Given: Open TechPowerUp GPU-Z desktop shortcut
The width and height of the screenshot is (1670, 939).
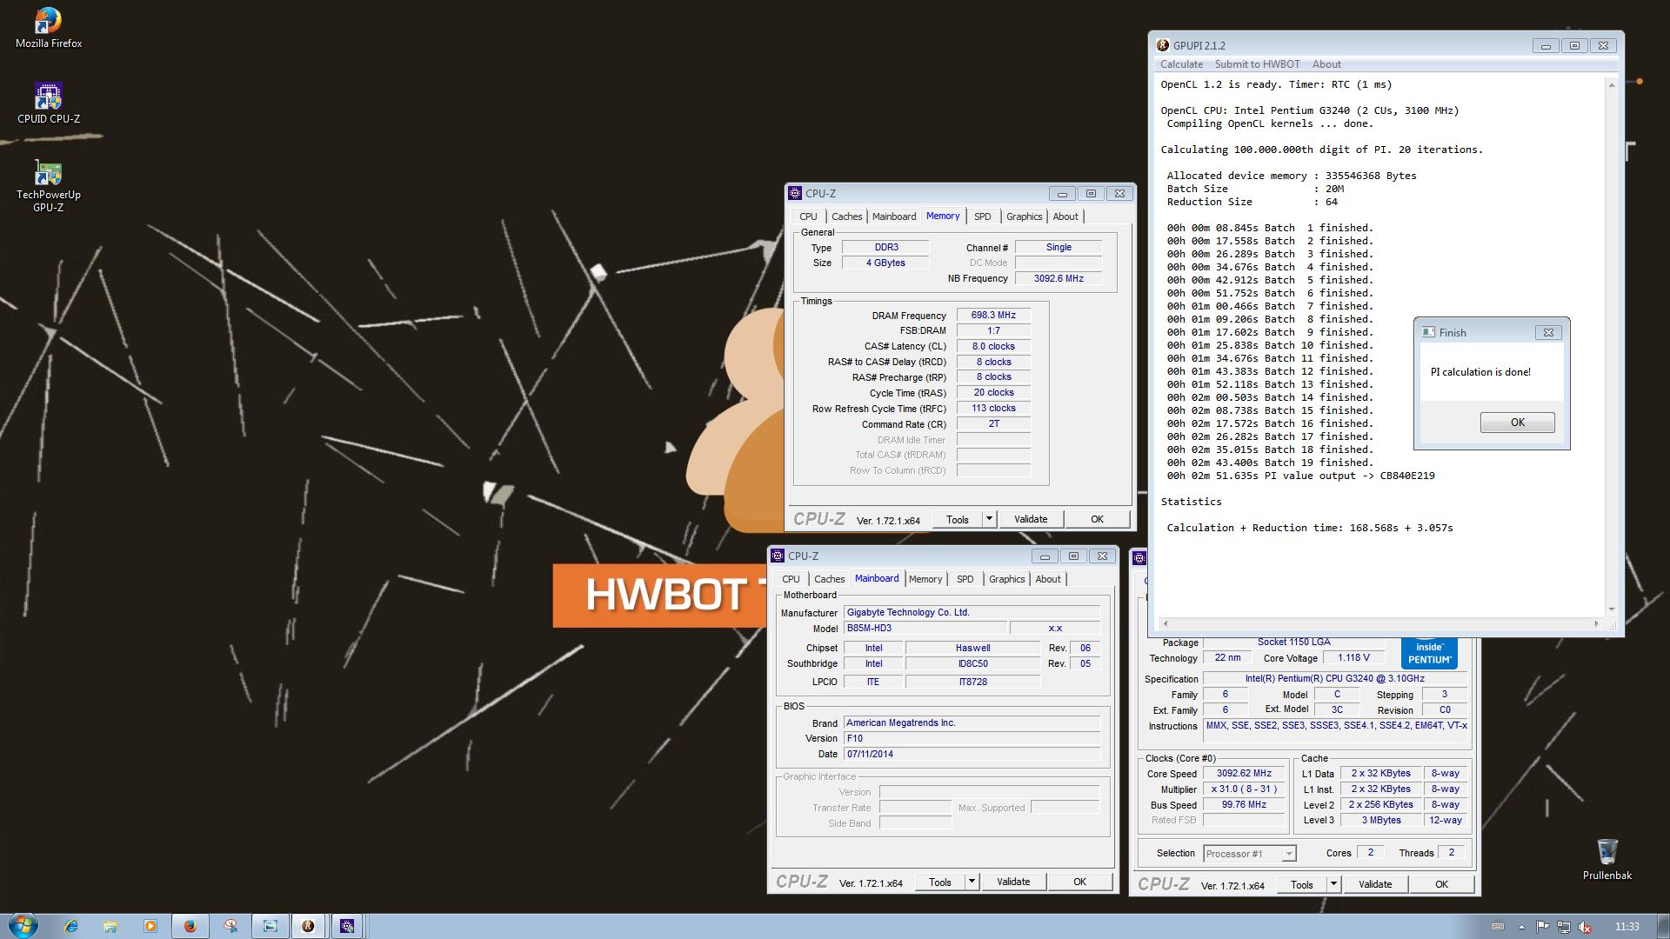Looking at the screenshot, I should (49, 186).
